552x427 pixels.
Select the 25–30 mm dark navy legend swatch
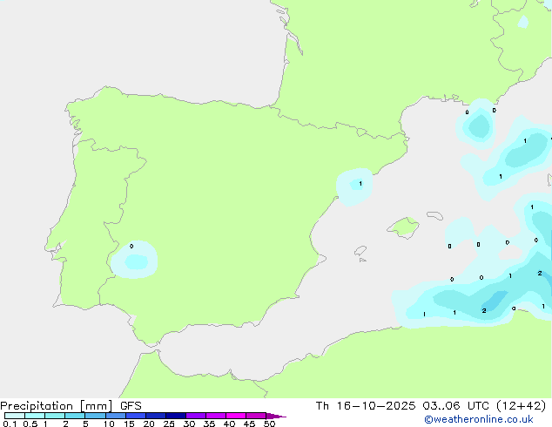[176, 416]
